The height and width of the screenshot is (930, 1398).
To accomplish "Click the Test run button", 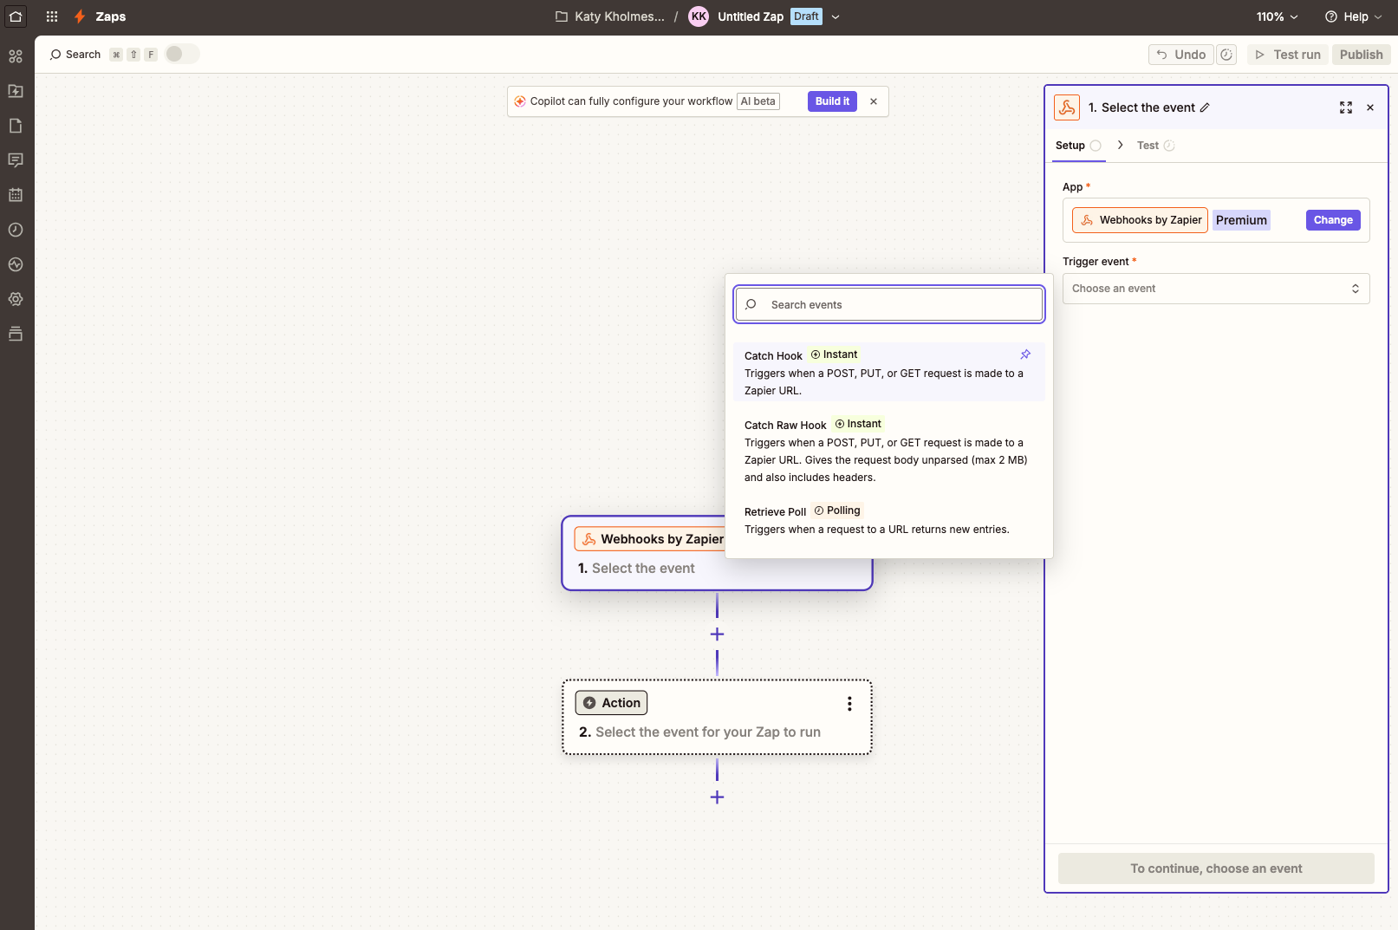I will coord(1288,55).
